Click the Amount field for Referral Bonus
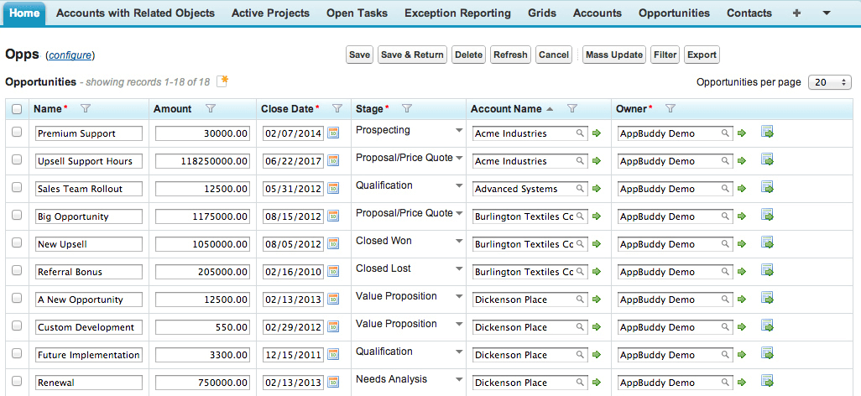 202,272
